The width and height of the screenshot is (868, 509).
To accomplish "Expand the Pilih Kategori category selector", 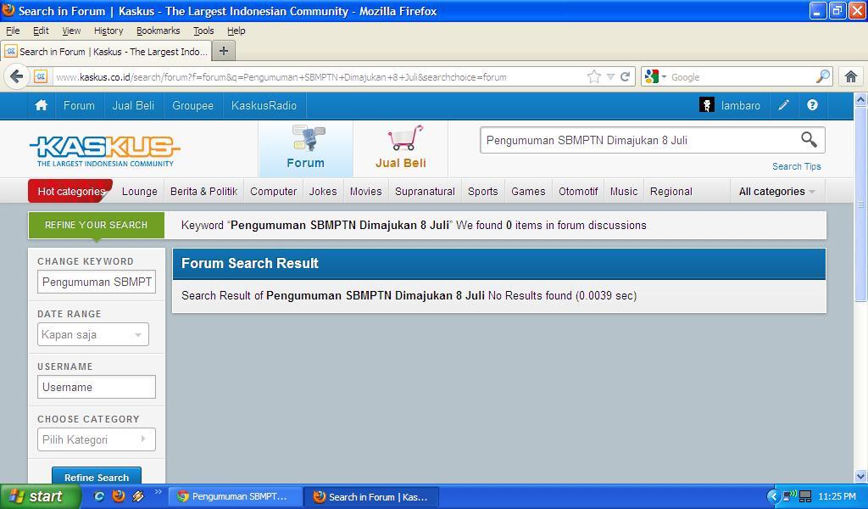I will (x=96, y=439).
